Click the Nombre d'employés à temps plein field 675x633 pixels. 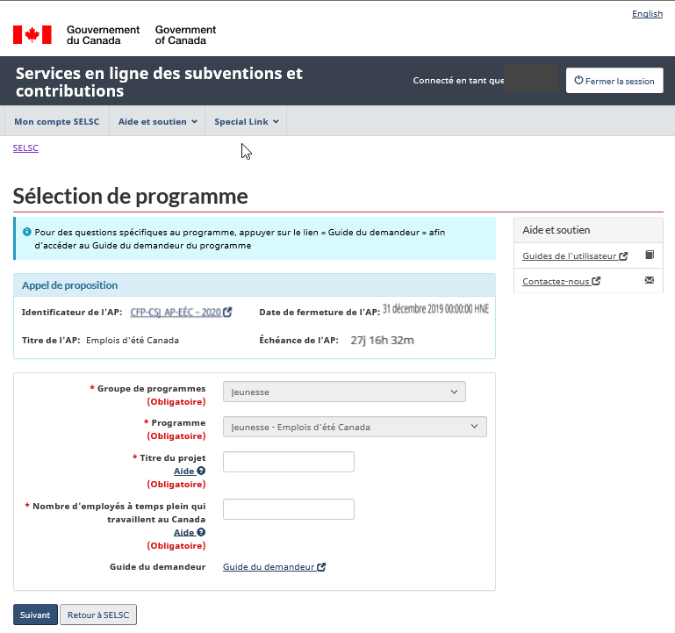click(288, 509)
